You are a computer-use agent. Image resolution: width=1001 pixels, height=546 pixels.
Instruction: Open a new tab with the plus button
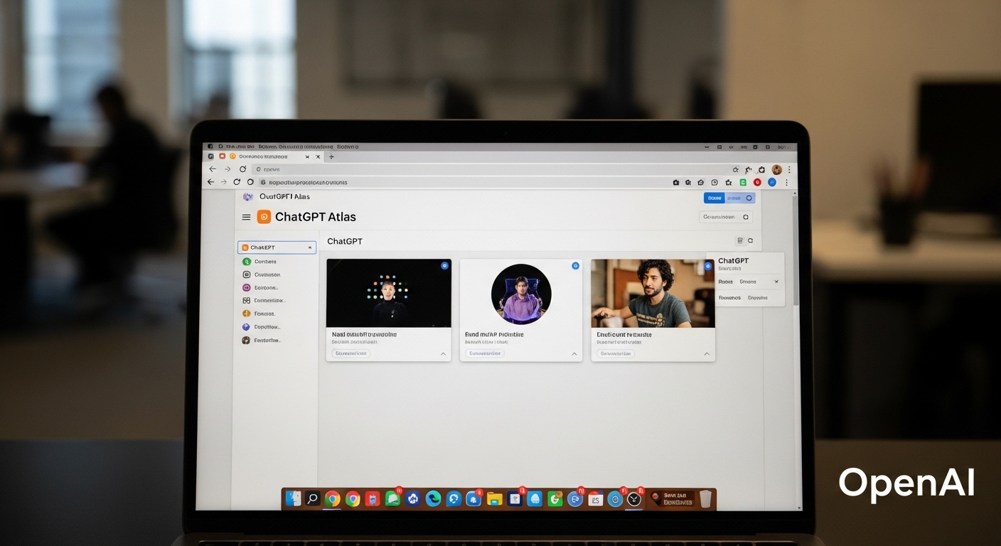pyautogui.click(x=331, y=156)
